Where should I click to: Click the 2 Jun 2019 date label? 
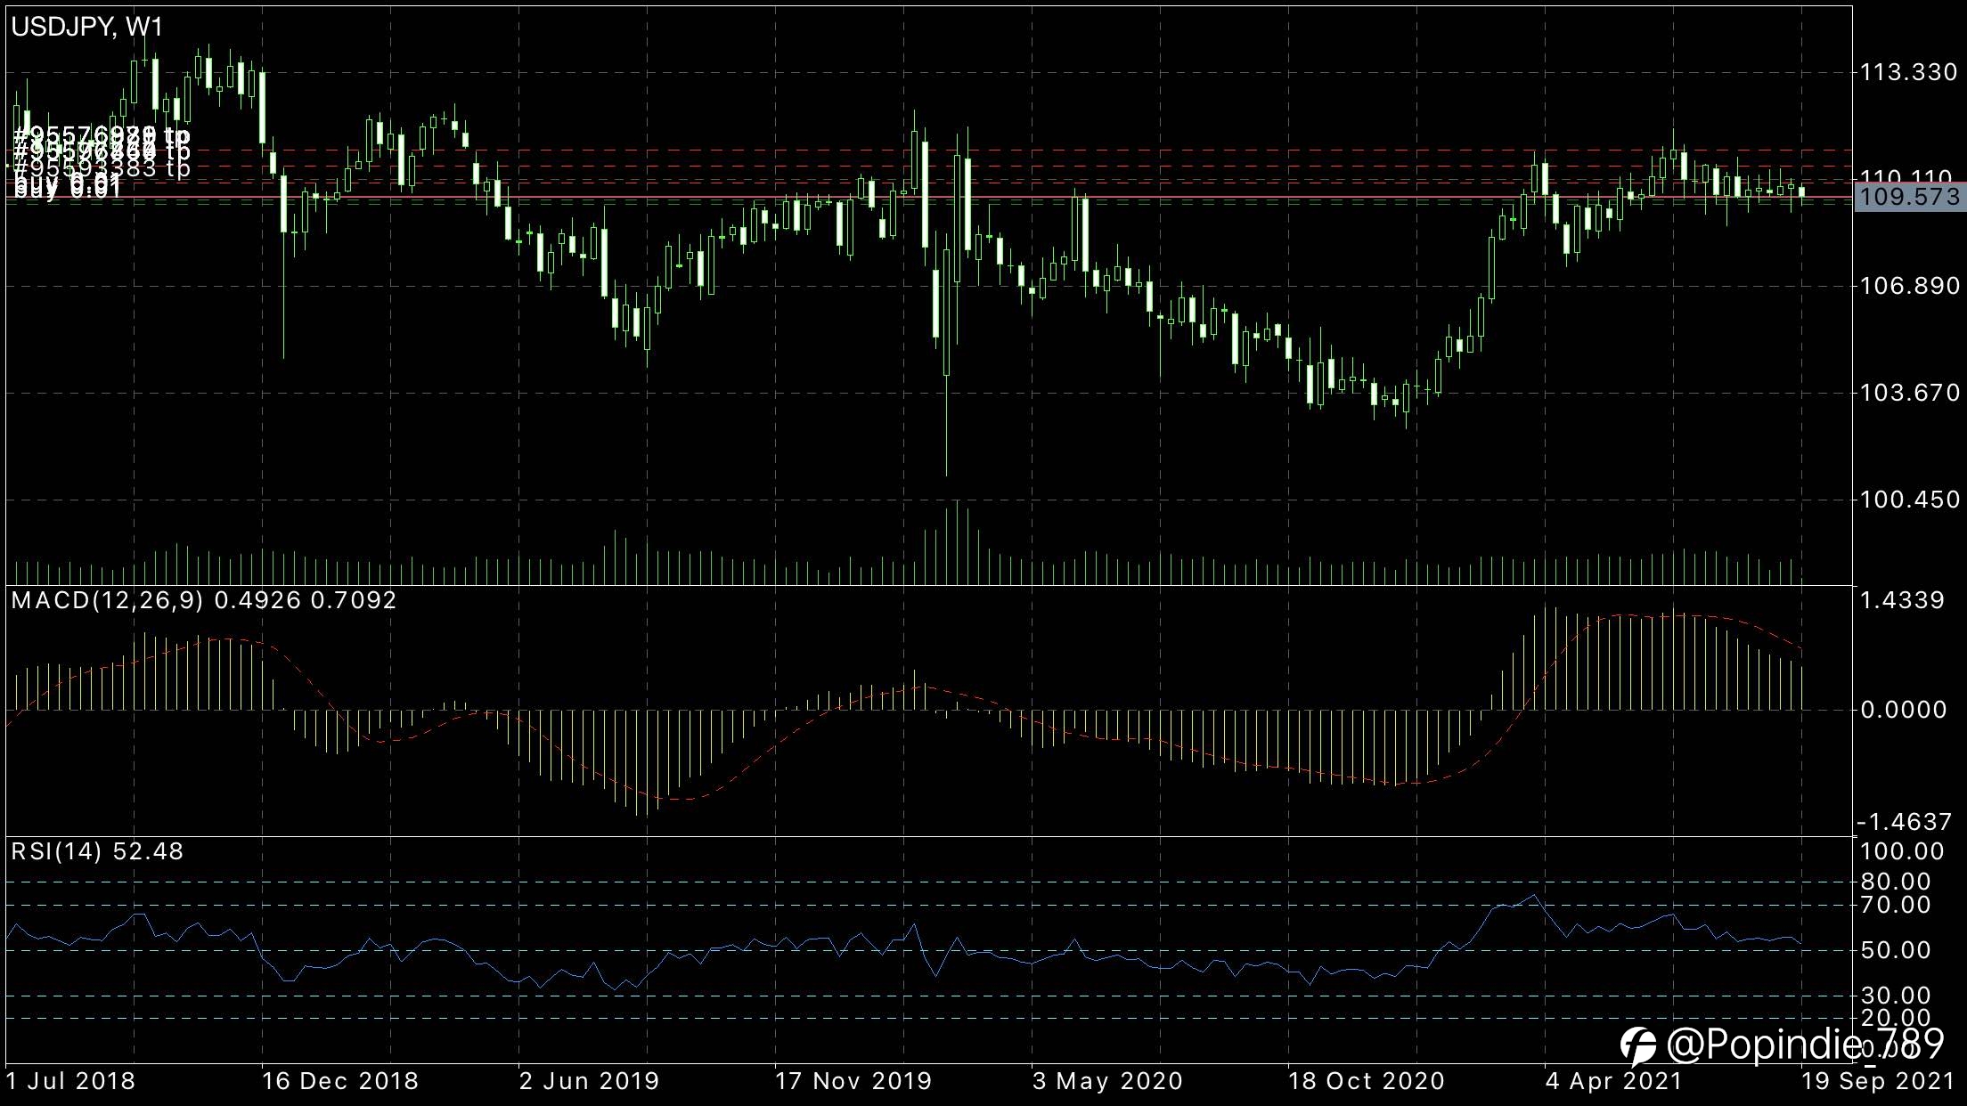(590, 1081)
